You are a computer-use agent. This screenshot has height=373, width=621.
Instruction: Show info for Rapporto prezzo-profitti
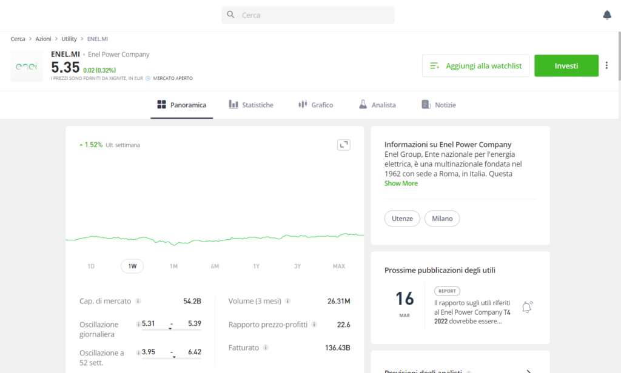314,325
